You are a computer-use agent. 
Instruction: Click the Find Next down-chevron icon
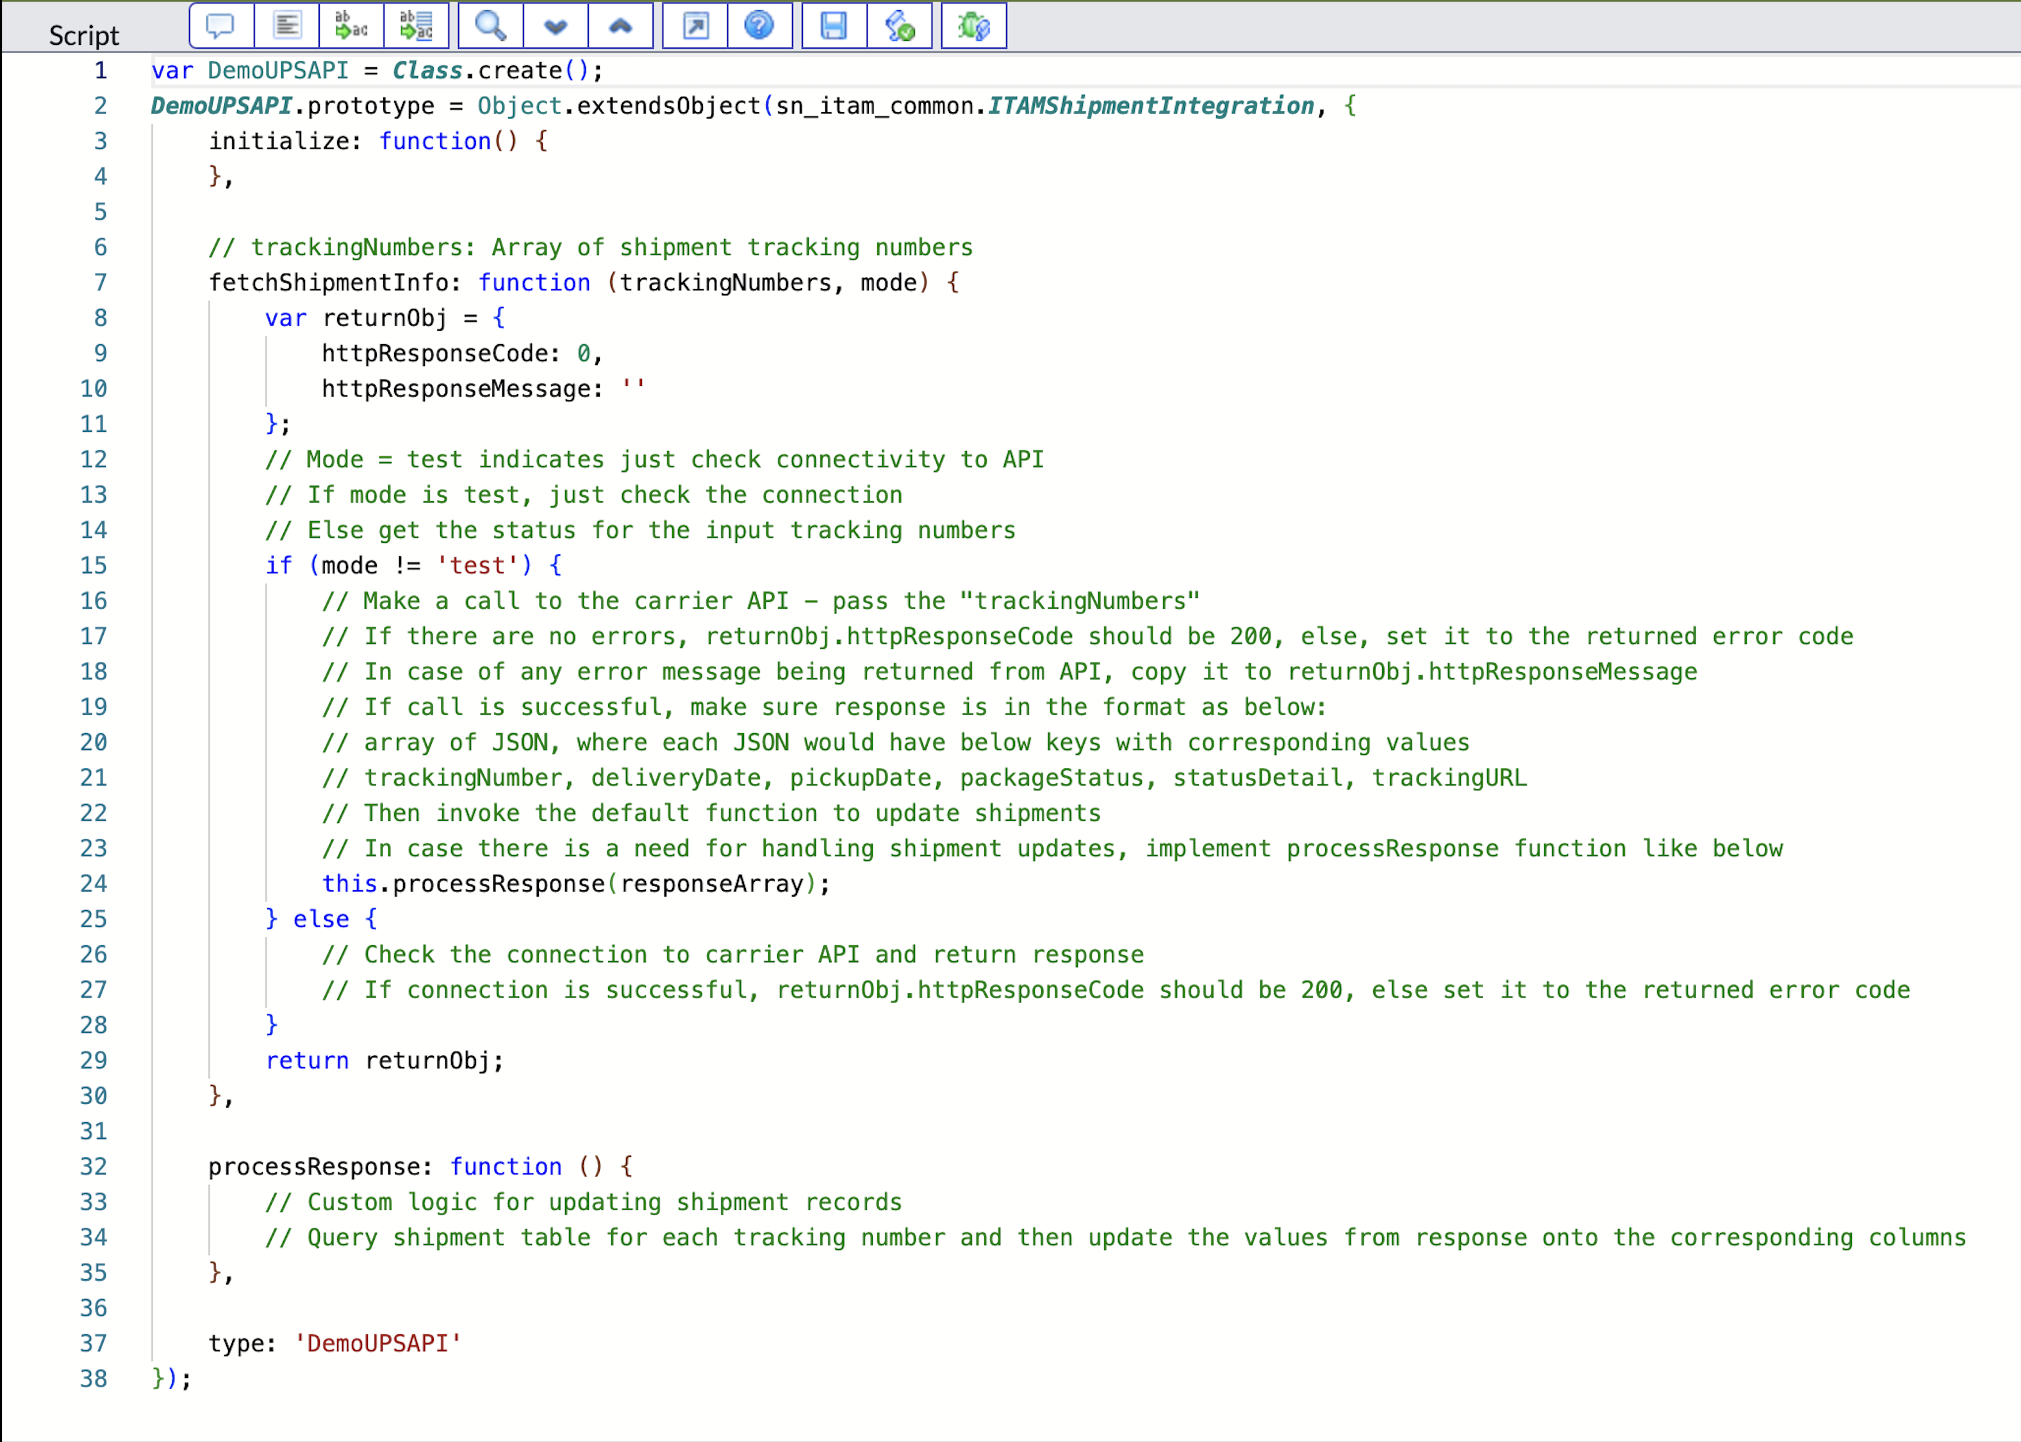pos(556,26)
